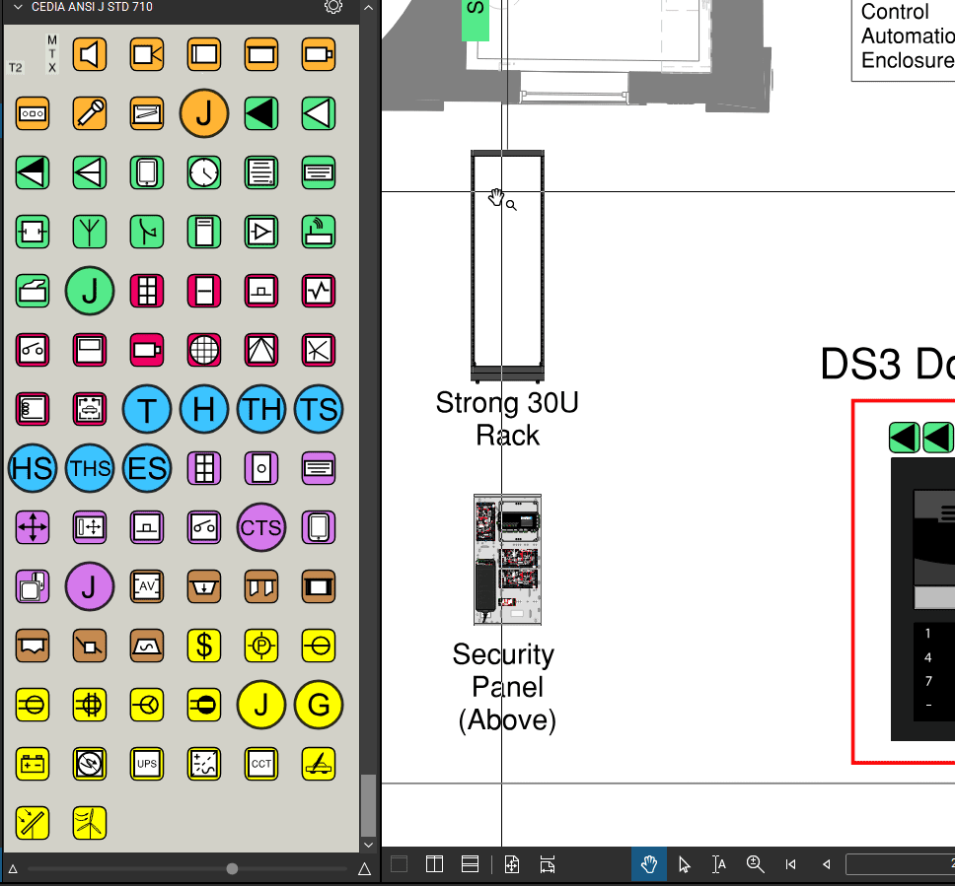
Task: Select the yellow UPS symbol
Action: (x=147, y=764)
